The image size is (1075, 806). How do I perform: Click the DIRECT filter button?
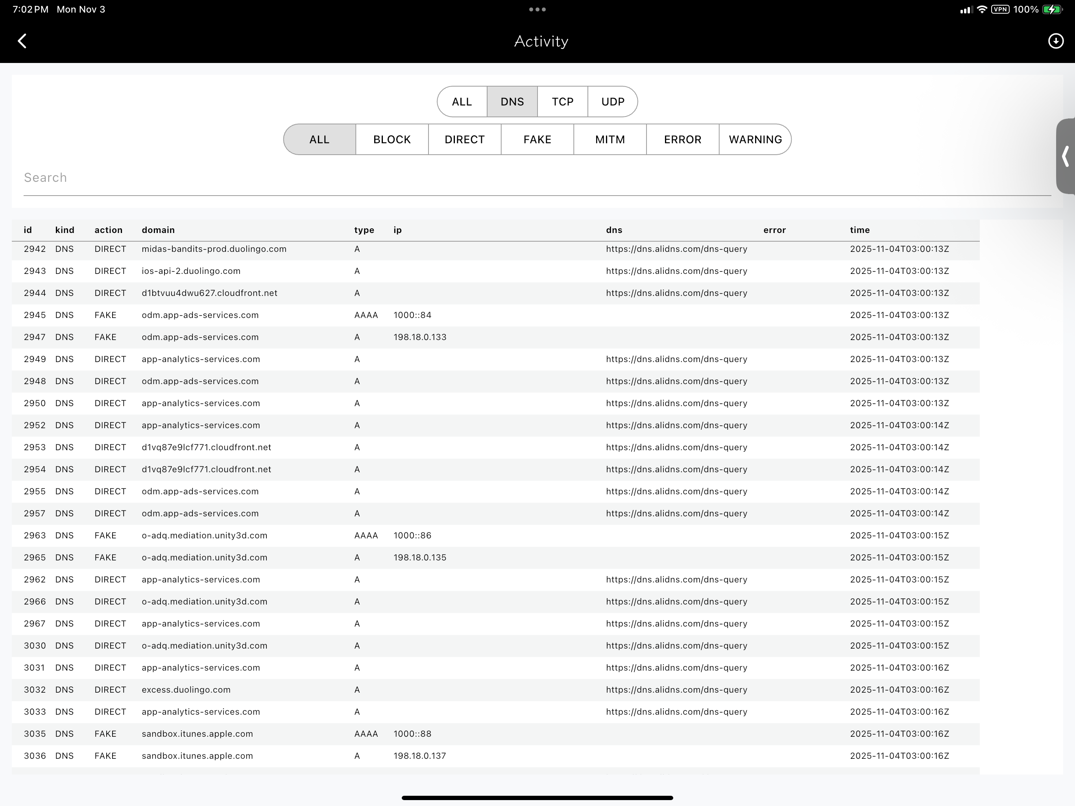[x=464, y=140]
